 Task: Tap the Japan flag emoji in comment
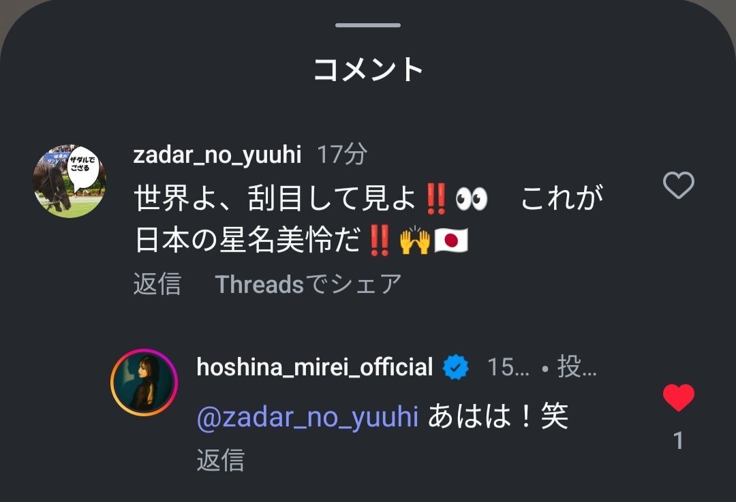pyautogui.click(x=451, y=240)
